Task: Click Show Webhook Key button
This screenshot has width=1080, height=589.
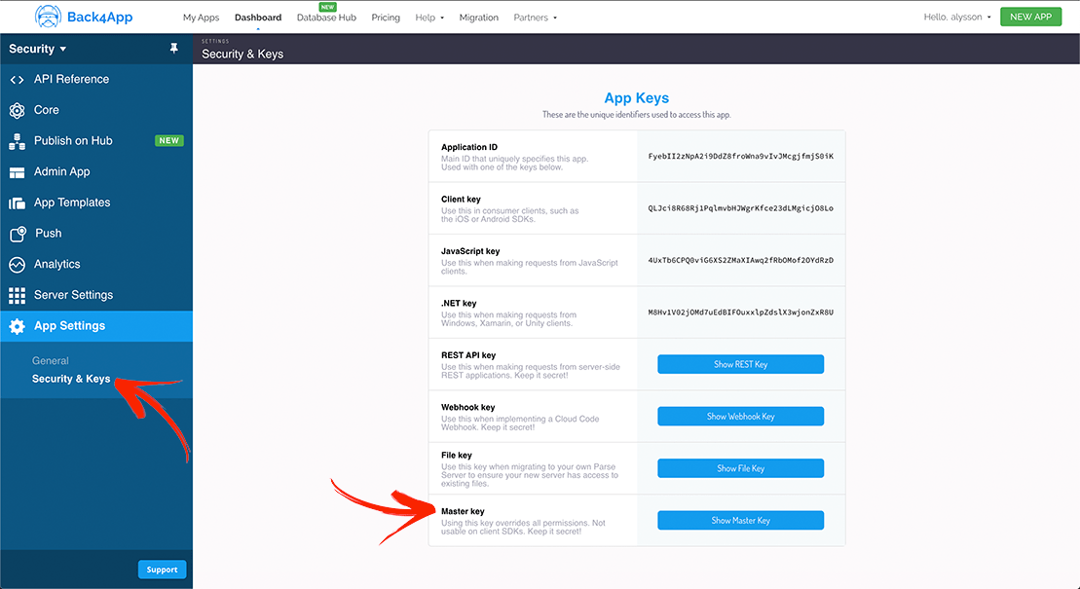Action: tap(740, 416)
